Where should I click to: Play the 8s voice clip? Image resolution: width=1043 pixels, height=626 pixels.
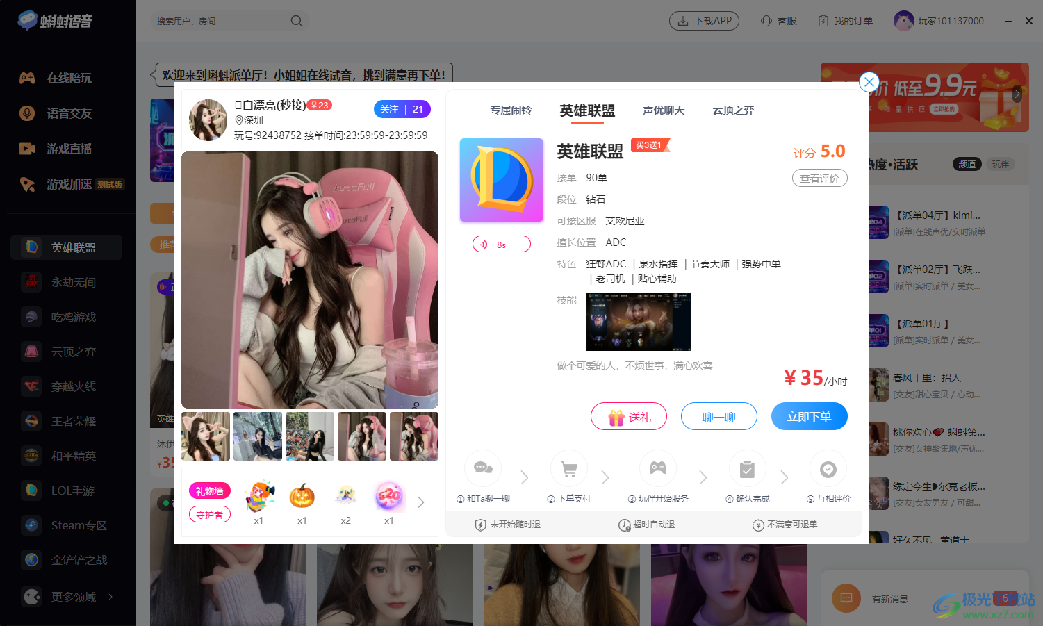point(502,244)
